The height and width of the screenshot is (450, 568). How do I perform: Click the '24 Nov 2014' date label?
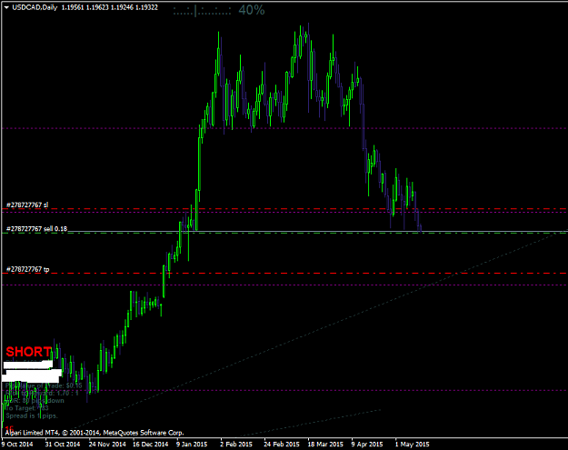[107, 445]
